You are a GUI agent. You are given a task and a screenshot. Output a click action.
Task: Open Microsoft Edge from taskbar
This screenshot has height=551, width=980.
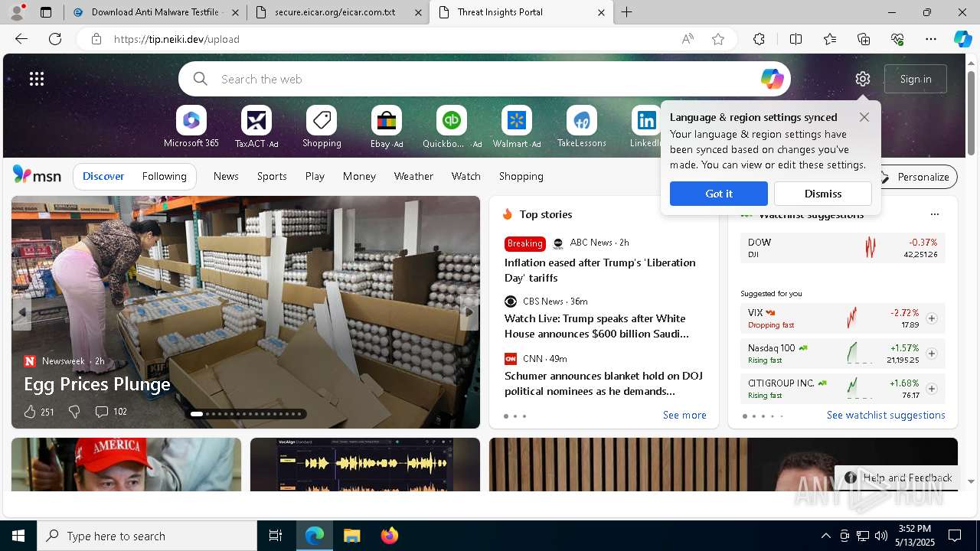point(315,536)
